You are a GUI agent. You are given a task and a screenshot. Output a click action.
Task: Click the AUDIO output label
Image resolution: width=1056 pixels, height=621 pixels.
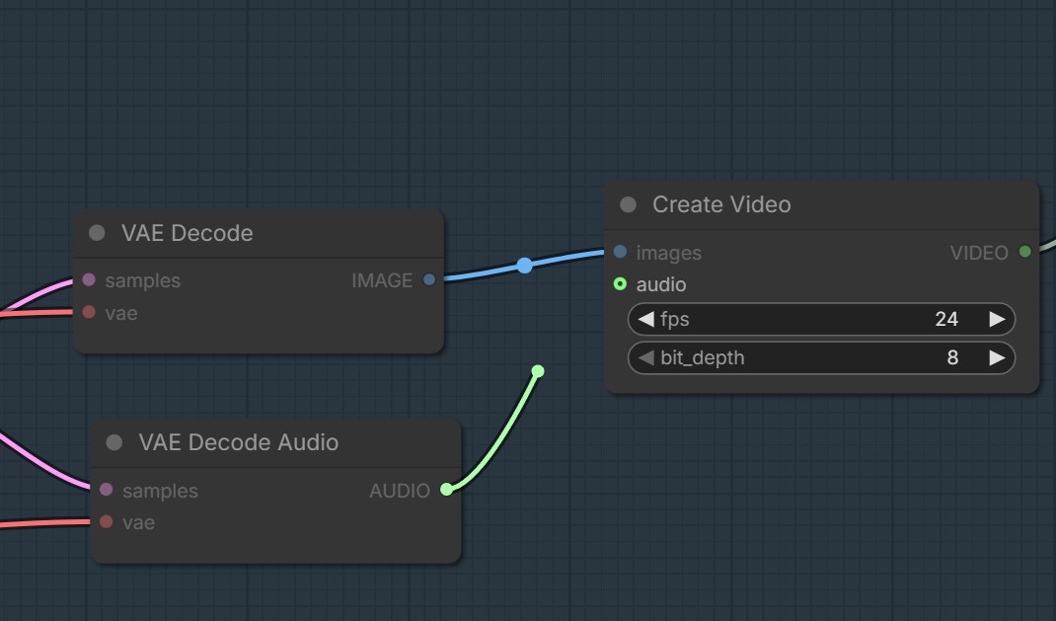point(400,491)
